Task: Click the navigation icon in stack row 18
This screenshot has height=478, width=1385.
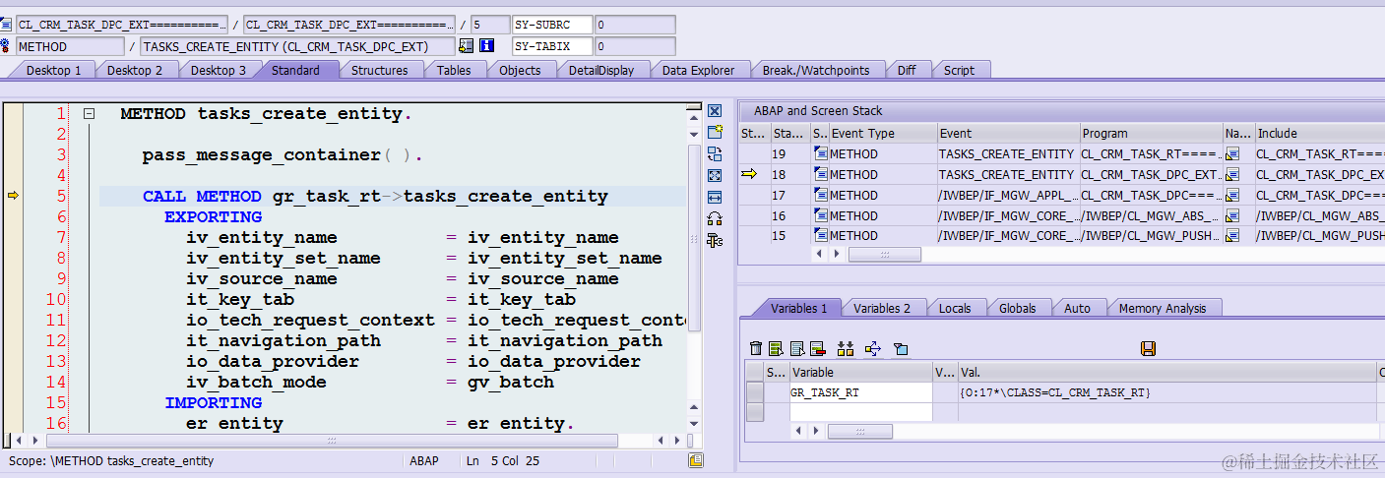Action: (1232, 174)
